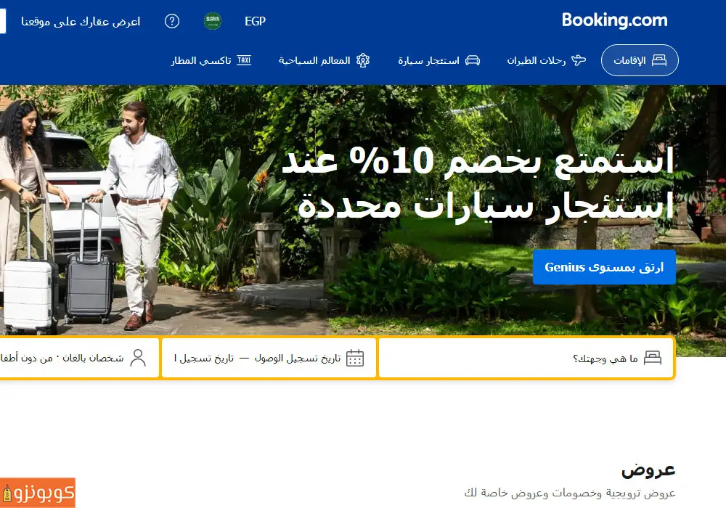This screenshot has width=726, height=508.
Task: Expand the guests and rooms selector
Action: coord(78,358)
